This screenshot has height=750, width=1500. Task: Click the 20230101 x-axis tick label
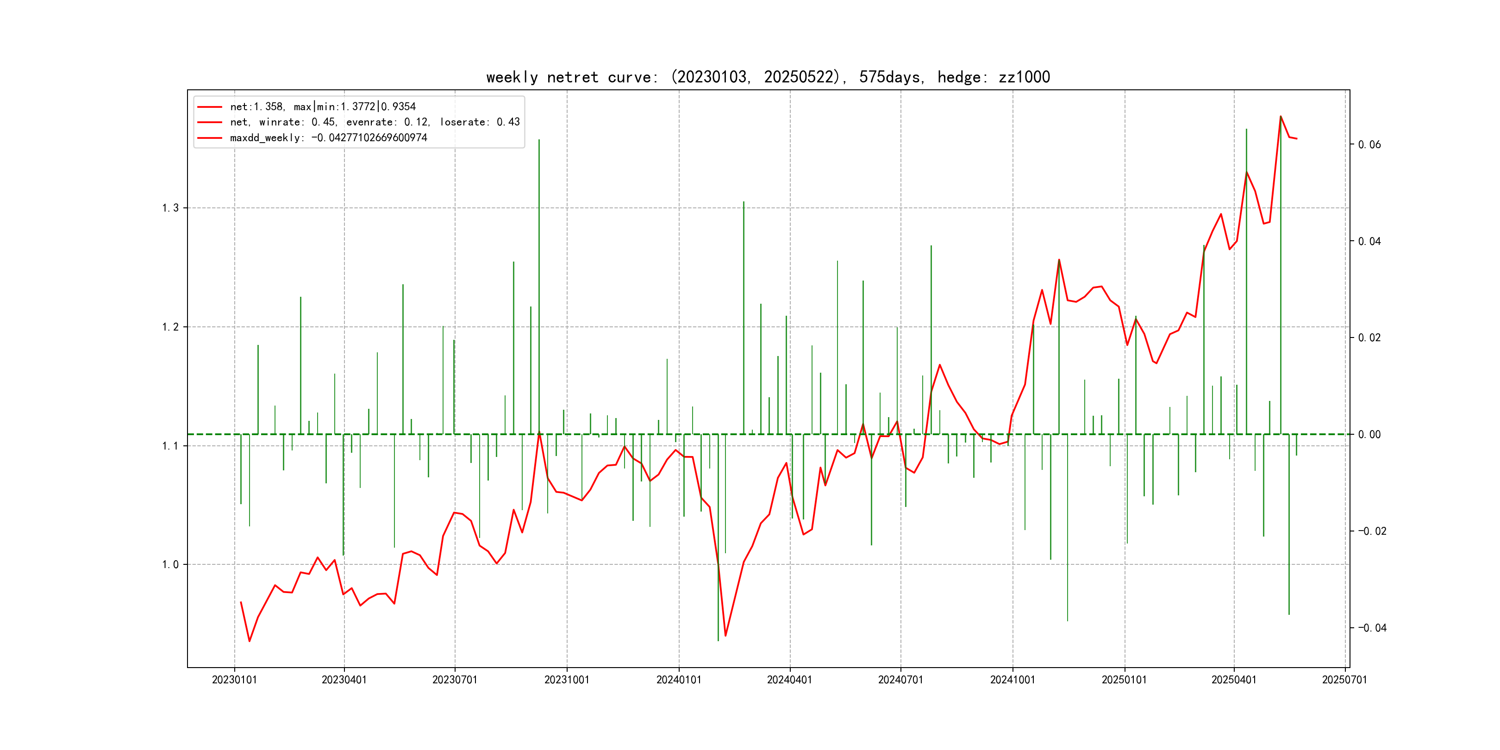tap(234, 680)
